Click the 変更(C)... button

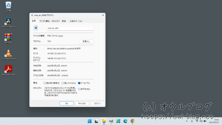86,42
